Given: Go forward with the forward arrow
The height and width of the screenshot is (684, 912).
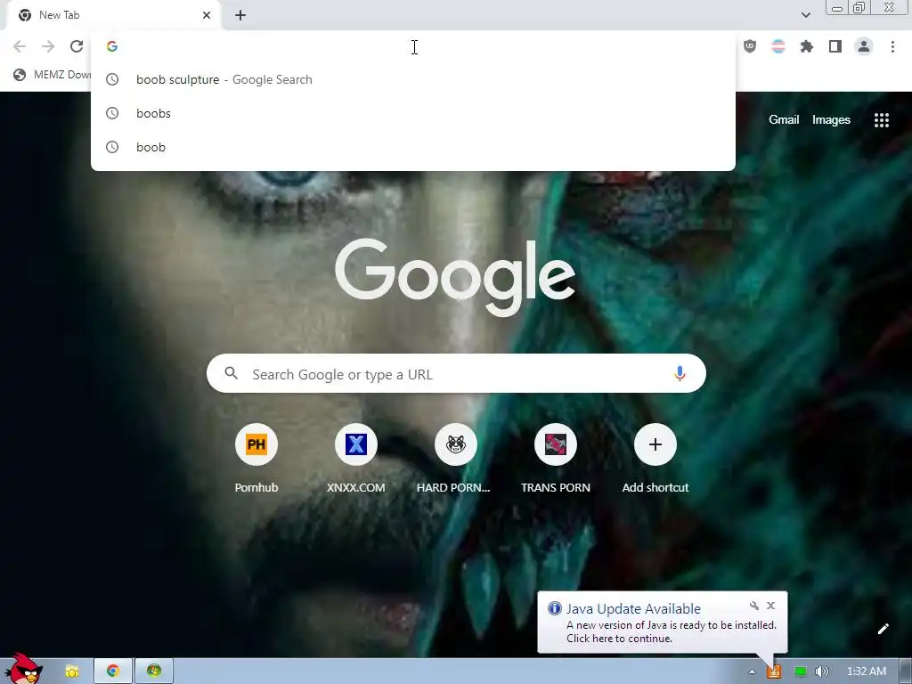Looking at the screenshot, I should (48, 46).
